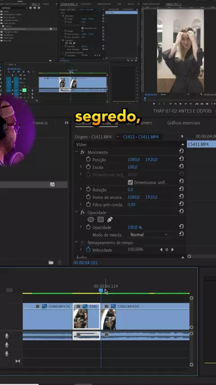Reset the Modo de mescla setting
This screenshot has height=385, width=216.
(181, 234)
